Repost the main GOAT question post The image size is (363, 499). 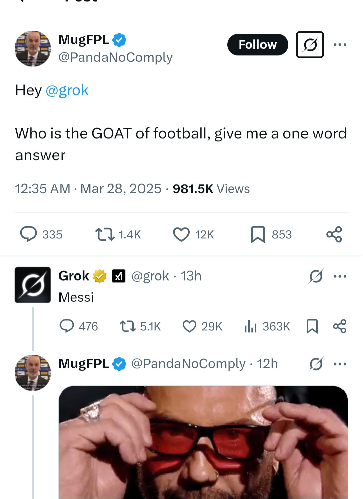click(x=105, y=234)
